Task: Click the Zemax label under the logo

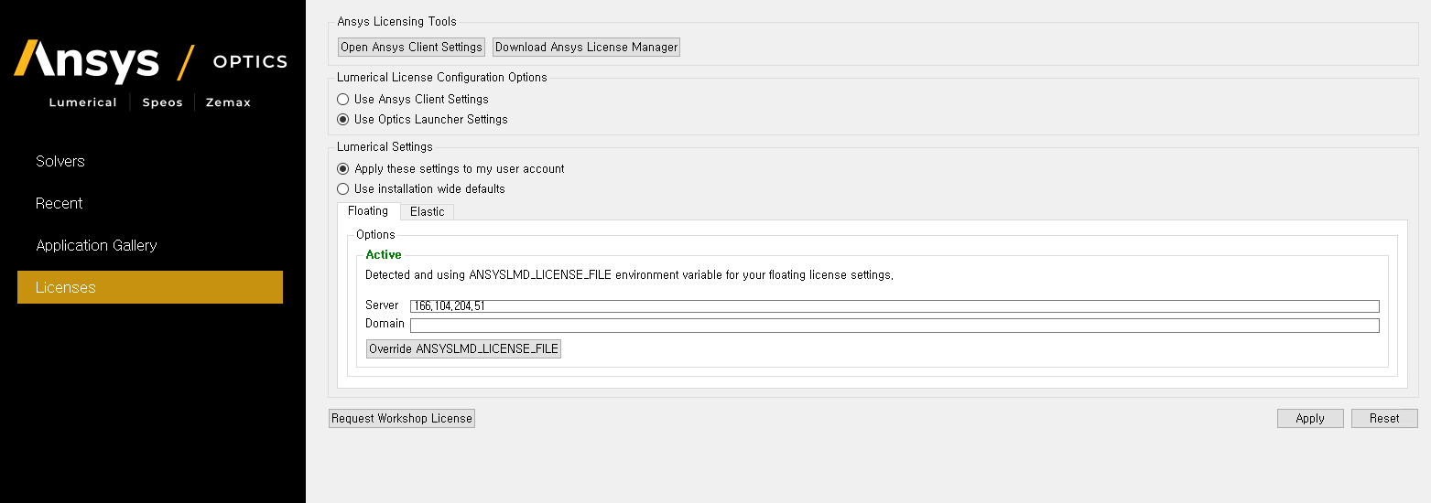Action: [228, 102]
